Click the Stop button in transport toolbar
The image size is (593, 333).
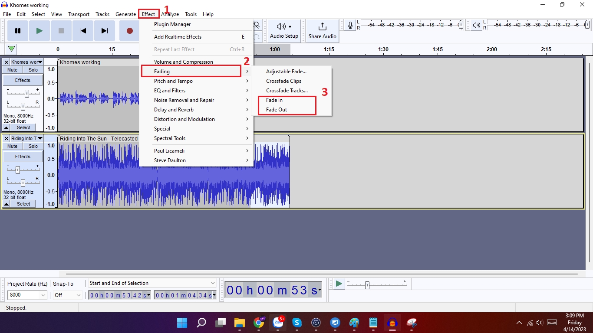61,31
